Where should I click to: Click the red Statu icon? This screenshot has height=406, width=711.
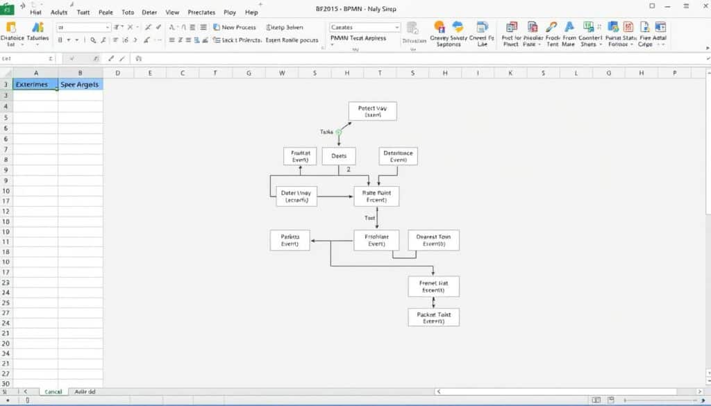click(x=628, y=27)
